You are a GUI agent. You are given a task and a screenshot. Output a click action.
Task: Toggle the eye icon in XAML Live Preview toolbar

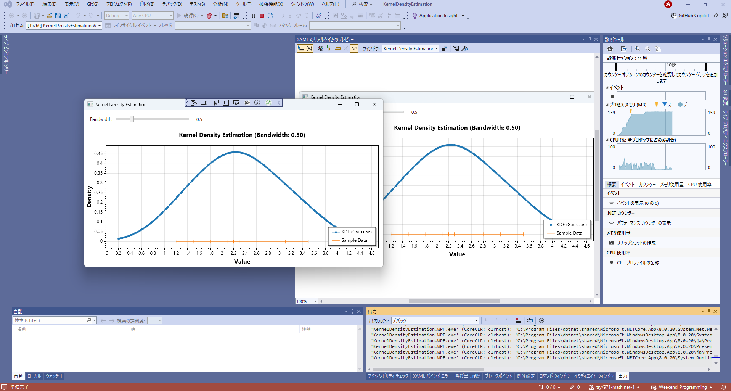354,48
